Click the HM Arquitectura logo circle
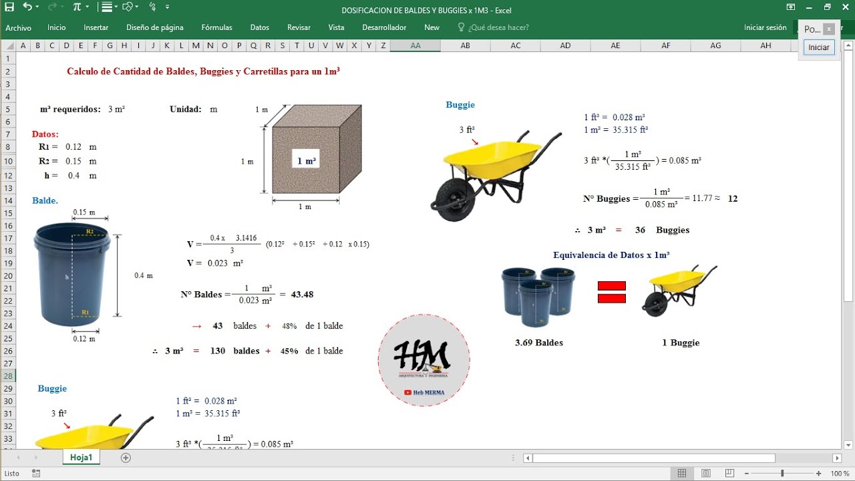855x481 pixels. tap(423, 360)
